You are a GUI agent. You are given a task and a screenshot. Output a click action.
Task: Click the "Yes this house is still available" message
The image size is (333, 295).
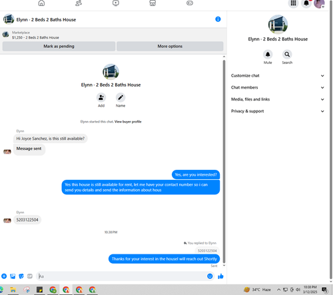click(141, 187)
